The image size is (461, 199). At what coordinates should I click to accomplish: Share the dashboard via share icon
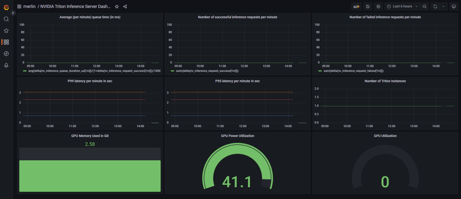coord(125,6)
